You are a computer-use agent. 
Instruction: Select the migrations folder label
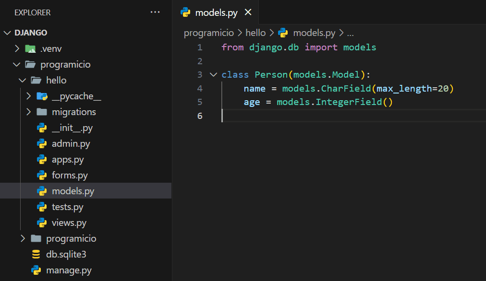click(x=74, y=112)
